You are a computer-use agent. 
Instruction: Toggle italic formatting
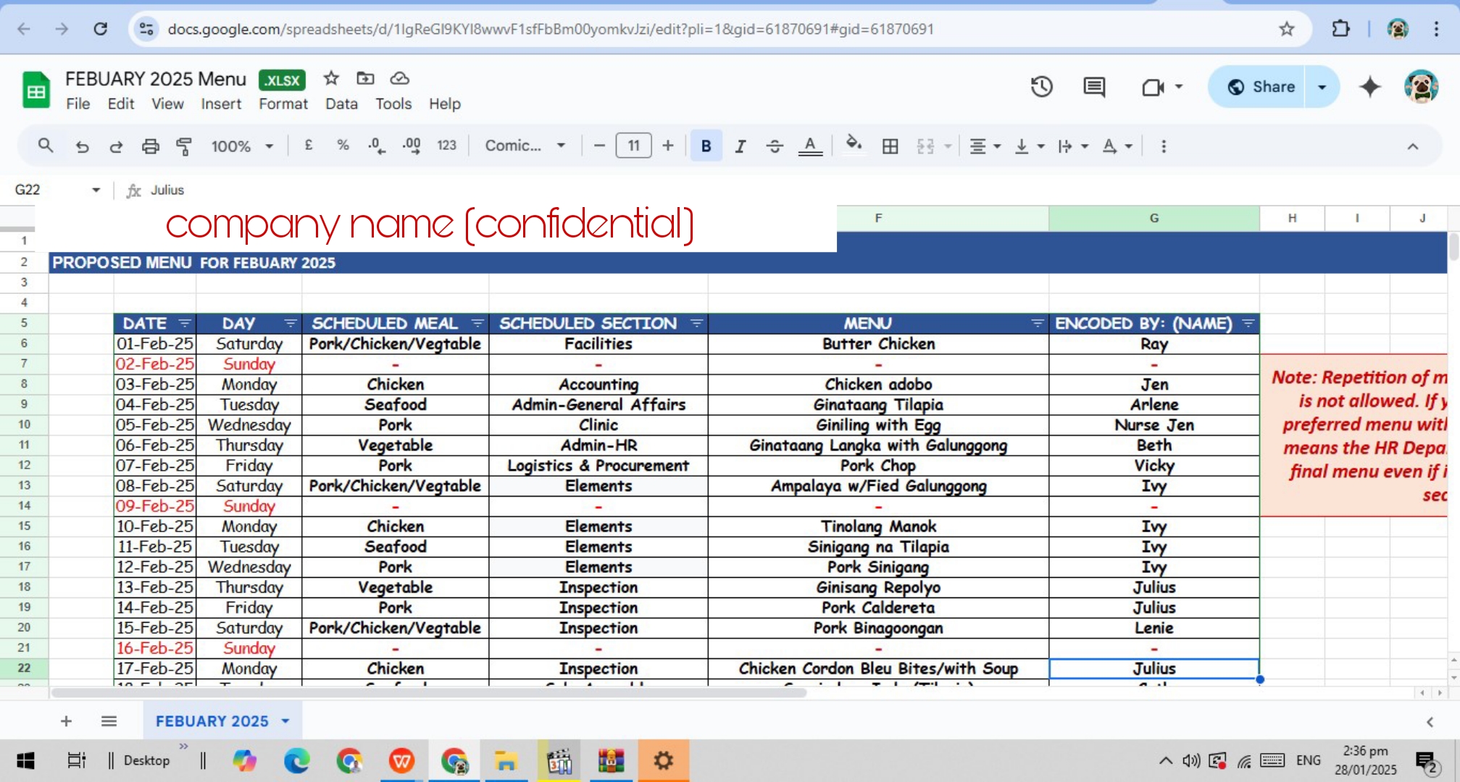tap(740, 146)
